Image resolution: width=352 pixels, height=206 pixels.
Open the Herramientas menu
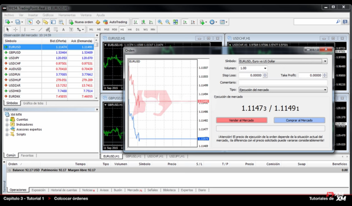click(67, 15)
